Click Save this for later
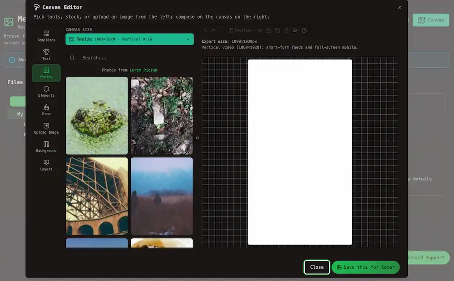Screen dimensions: 454x281 (x=365, y=267)
